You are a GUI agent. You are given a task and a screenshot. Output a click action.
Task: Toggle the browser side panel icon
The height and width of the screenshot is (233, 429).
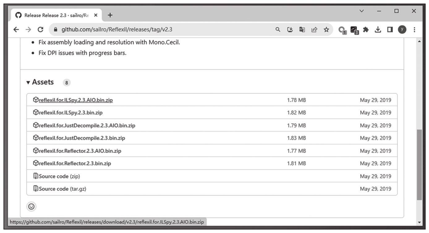pos(390,30)
